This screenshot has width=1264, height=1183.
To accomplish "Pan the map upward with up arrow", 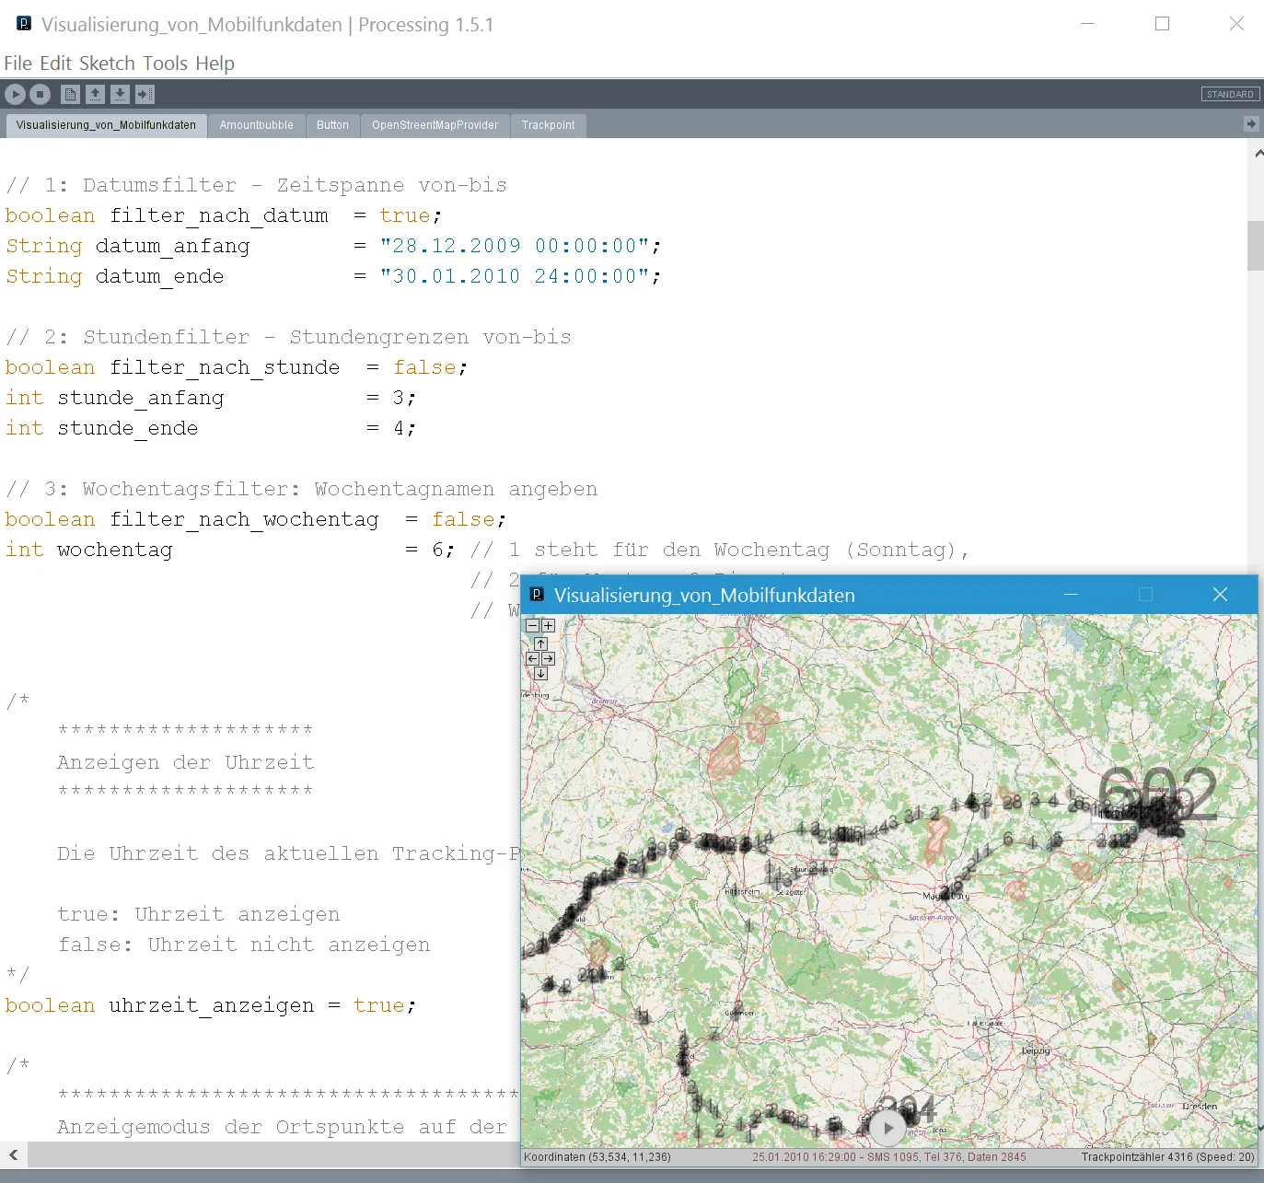I will coord(540,644).
